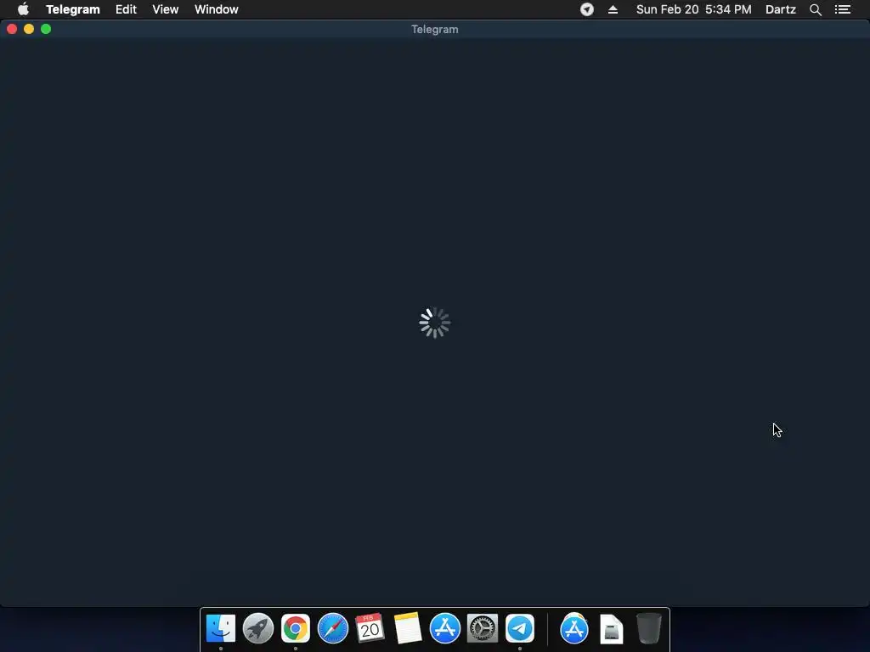Click the date and time in menu bar
The image size is (870, 652).
[x=693, y=9]
